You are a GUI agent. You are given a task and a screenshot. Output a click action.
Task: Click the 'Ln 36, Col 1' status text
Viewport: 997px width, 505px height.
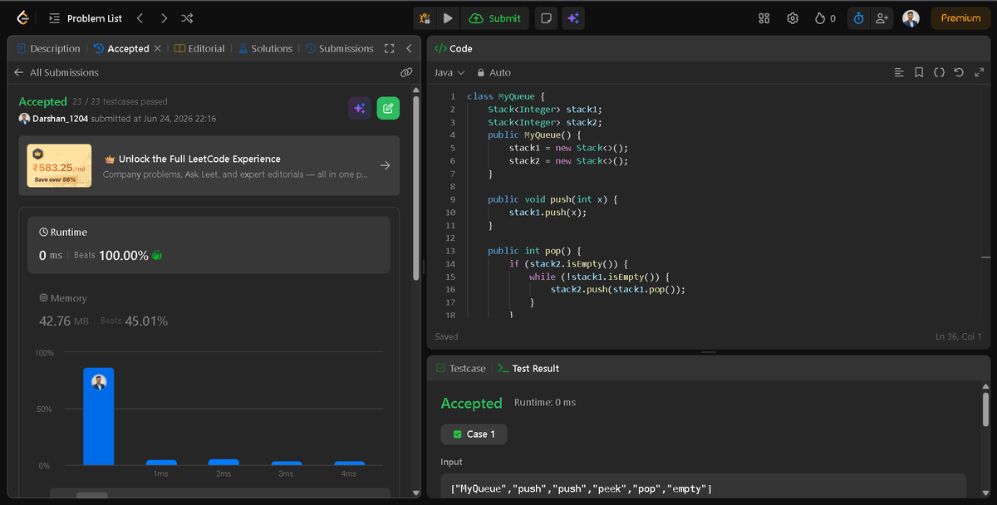pos(959,336)
